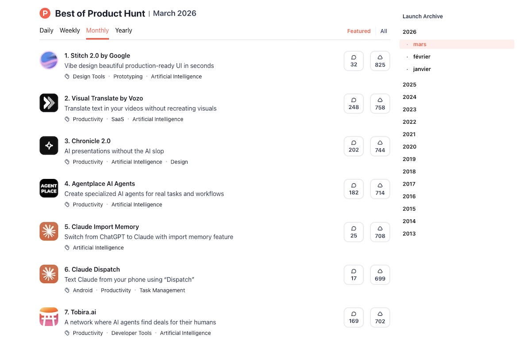
Task: Click the Claude Import Memory logo icon
Action: tap(49, 231)
